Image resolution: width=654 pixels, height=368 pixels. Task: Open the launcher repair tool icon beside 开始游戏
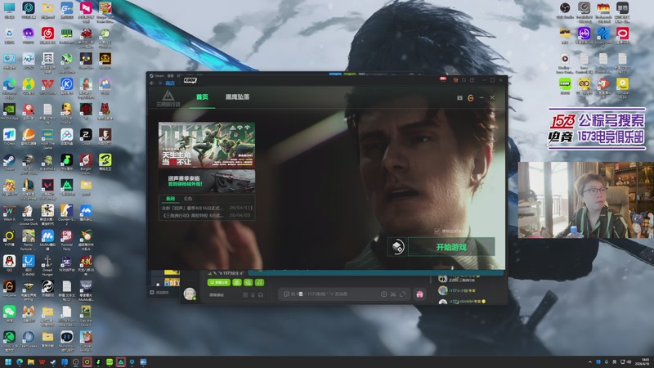[x=396, y=247]
